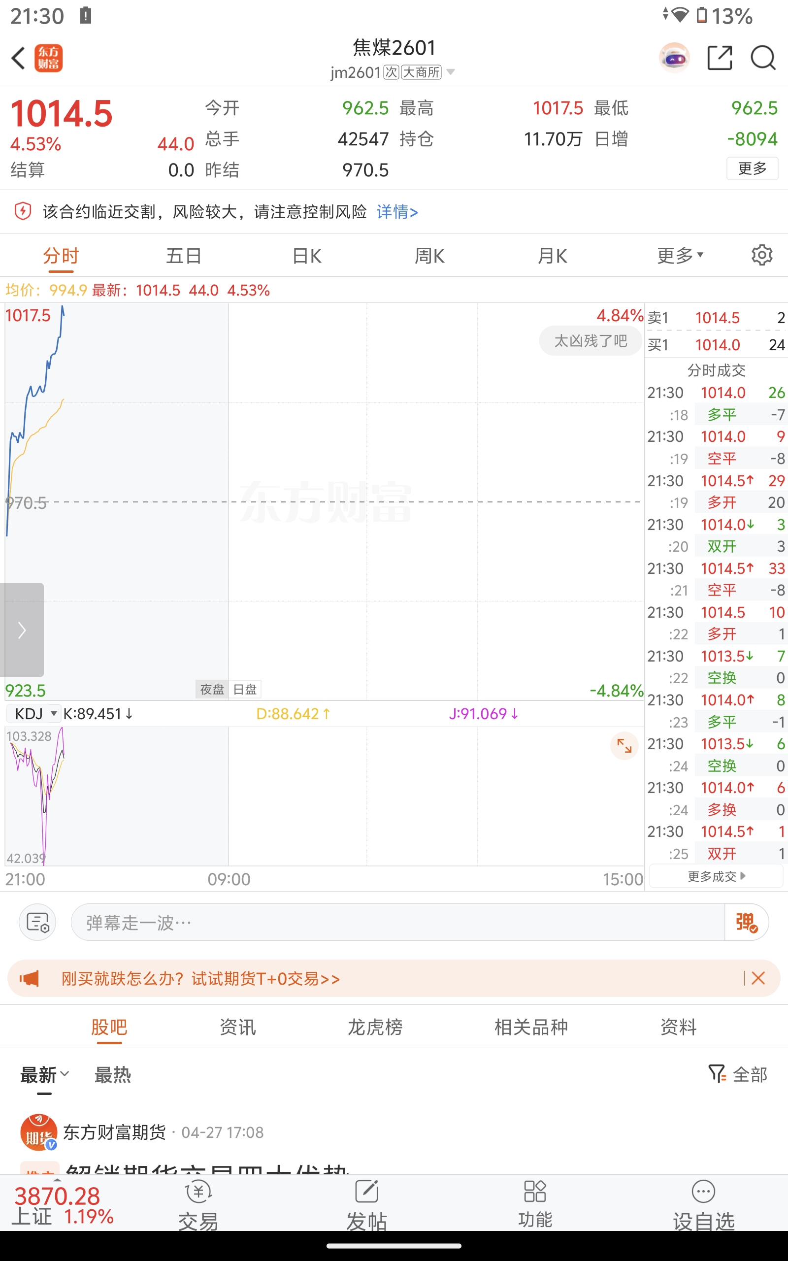Open the 龙虎榜 tab
The width and height of the screenshot is (788, 1261).
(375, 1027)
